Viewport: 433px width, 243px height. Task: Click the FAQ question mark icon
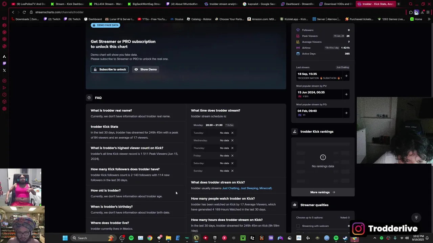[89, 98]
